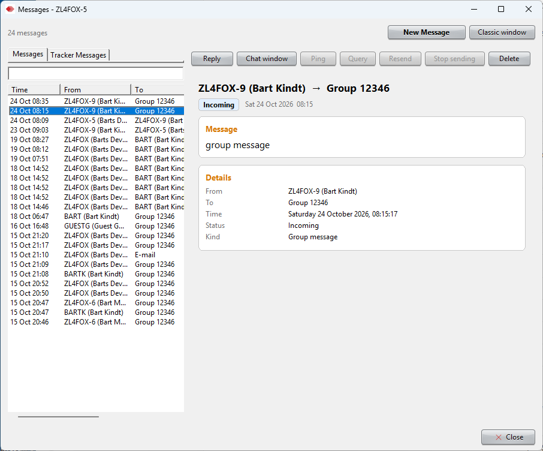543x451 pixels.
Task: Select the 19 Oct 07:51 message row
Action: click(x=96, y=159)
